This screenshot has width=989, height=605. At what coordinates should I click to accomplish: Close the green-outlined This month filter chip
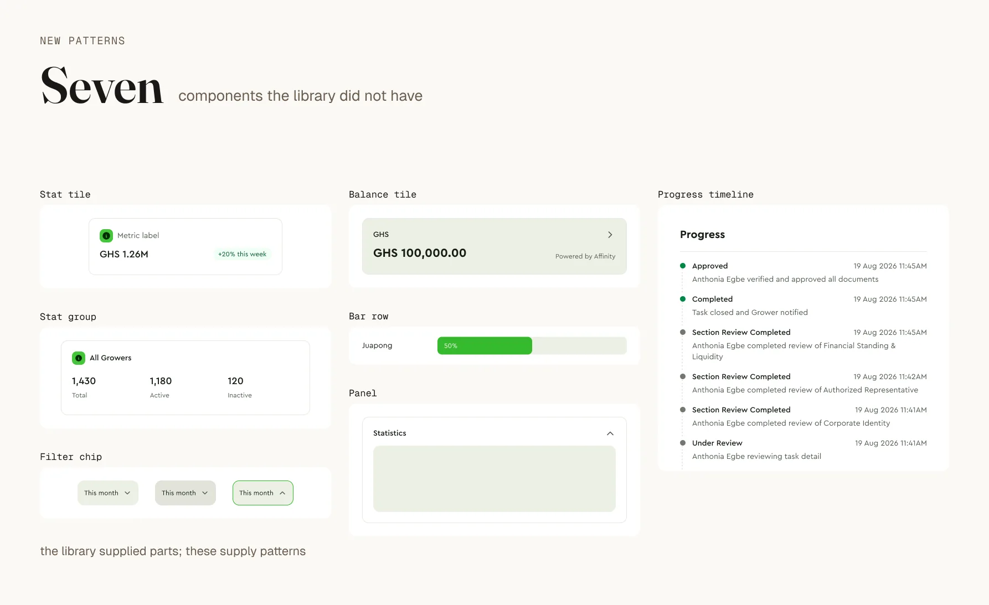(x=263, y=493)
